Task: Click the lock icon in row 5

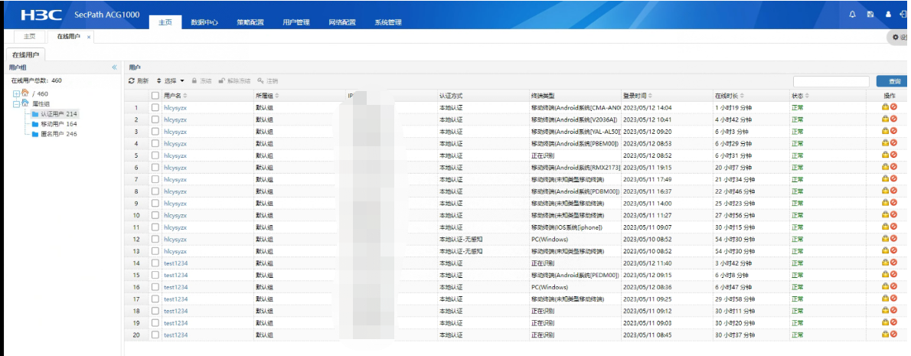Action: (886, 155)
